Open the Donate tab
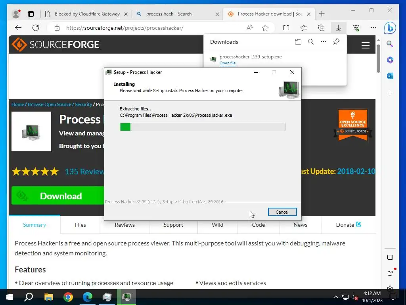The width and height of the screenshot is (406, 305). point(348,225)
